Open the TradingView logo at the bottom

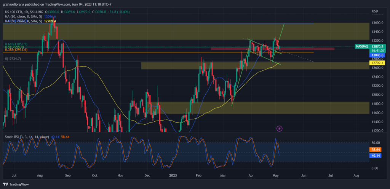[16, 184]
